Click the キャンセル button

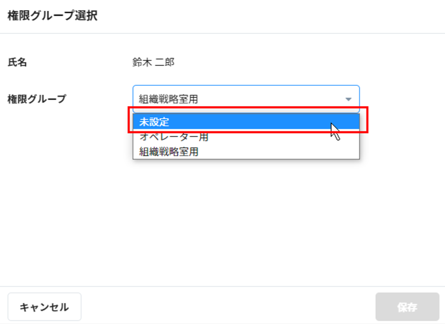pyautogui.click(x=44, y=307)
